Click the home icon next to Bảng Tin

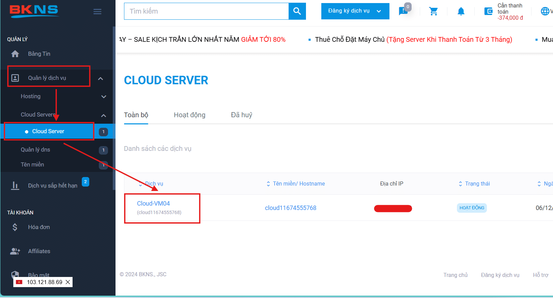click(x=15, y=54)
